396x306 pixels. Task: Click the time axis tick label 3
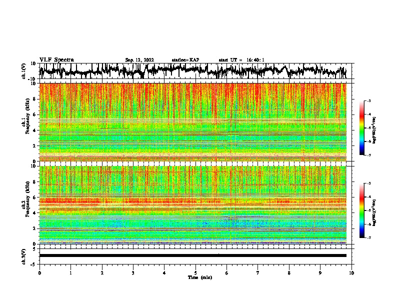click(133, 273)
